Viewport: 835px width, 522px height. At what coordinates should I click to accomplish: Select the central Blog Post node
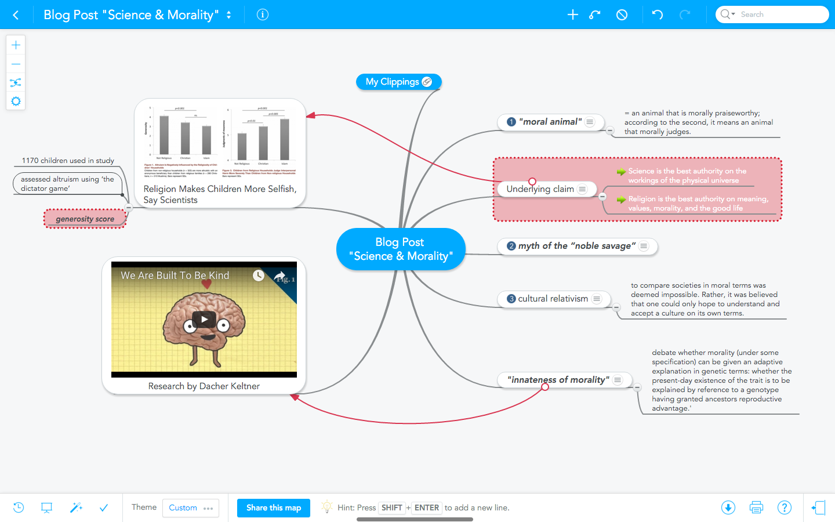[x=401, y=249]
